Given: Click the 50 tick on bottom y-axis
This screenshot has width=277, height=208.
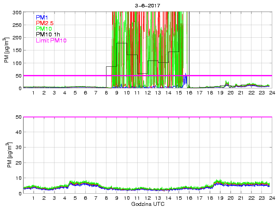Looking at the screenshot, I should 18,117.
